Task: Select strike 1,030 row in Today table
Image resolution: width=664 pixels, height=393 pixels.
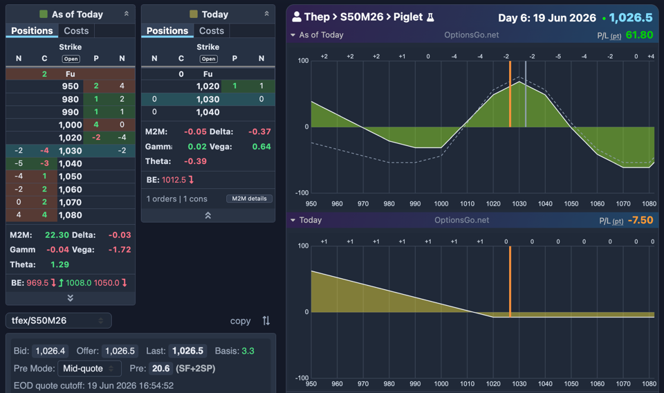Action: (208, 99)
